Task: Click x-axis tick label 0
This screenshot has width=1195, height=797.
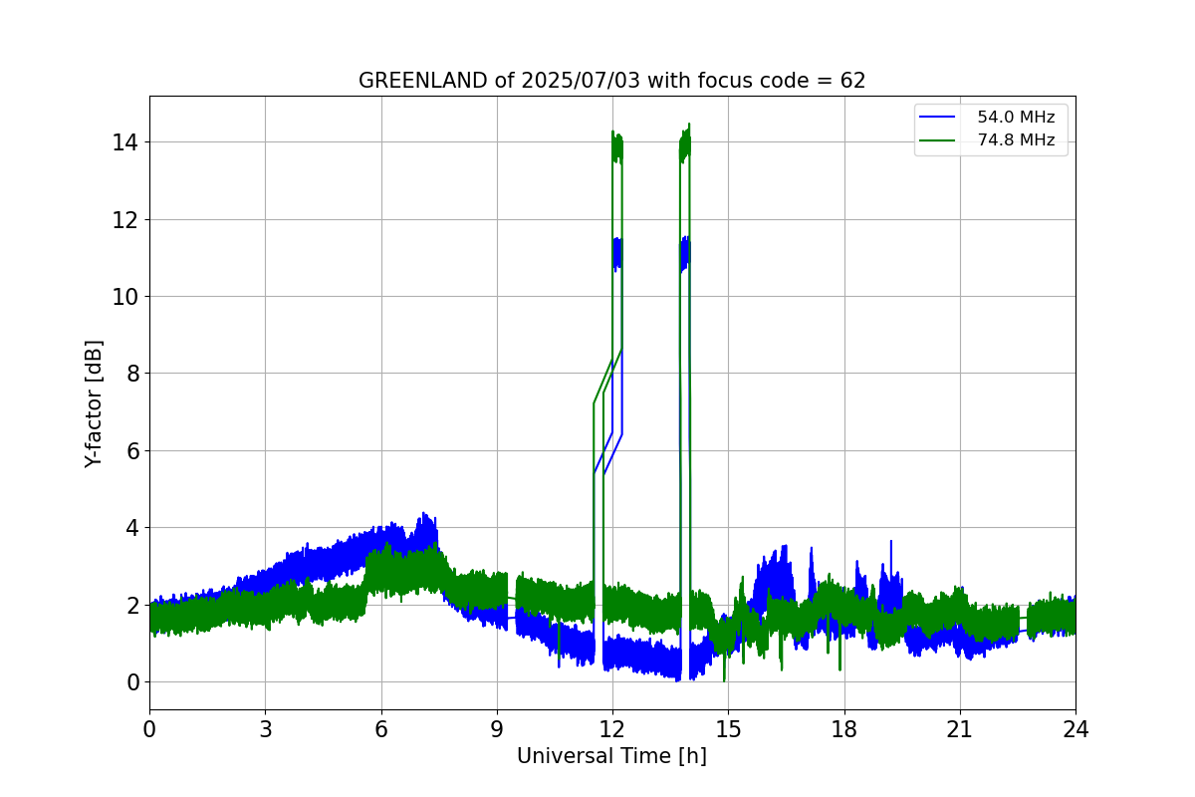Action: click(149, 729)
